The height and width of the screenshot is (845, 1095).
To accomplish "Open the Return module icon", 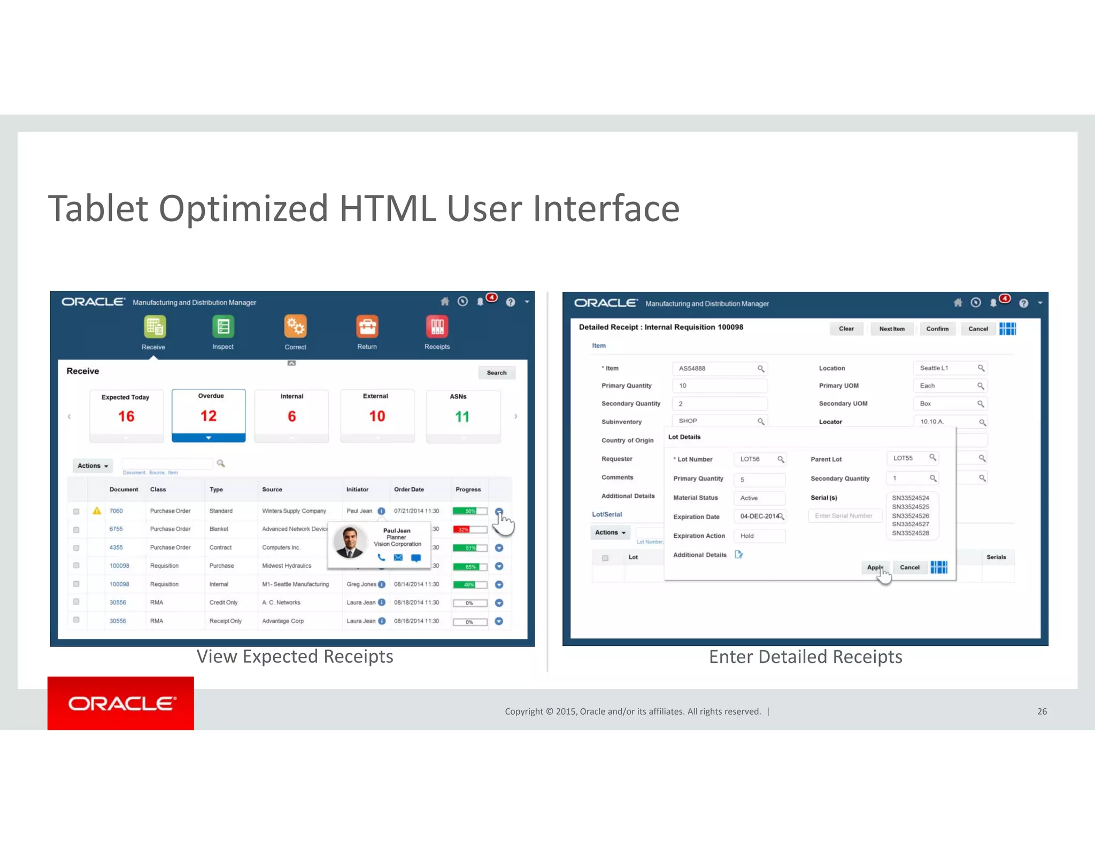I will (367, 326).
